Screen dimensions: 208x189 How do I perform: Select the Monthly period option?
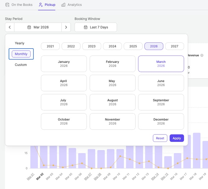point(21,54)
